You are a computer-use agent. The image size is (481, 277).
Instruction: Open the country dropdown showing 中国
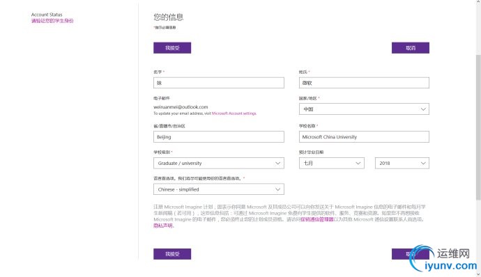tap(364, 109)
